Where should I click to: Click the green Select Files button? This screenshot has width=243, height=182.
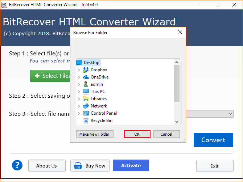pyautogui.click(x=50, y=76)
